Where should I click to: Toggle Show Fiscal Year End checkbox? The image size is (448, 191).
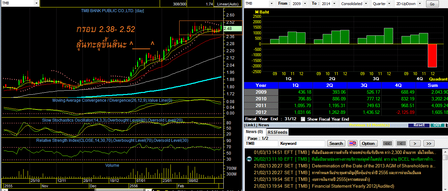tap(303, 119)
